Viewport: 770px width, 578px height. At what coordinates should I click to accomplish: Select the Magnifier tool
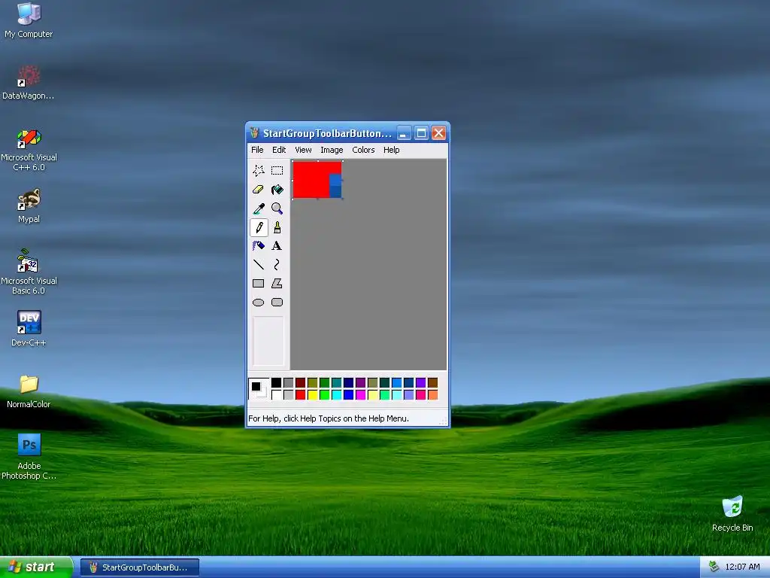pos(277,208)
